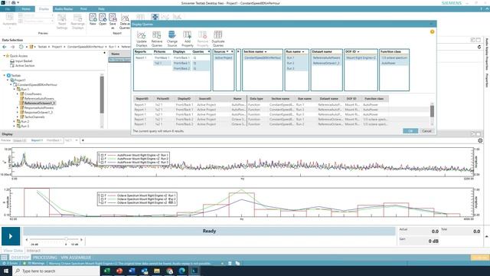Click the Reset Settings button

62,21
